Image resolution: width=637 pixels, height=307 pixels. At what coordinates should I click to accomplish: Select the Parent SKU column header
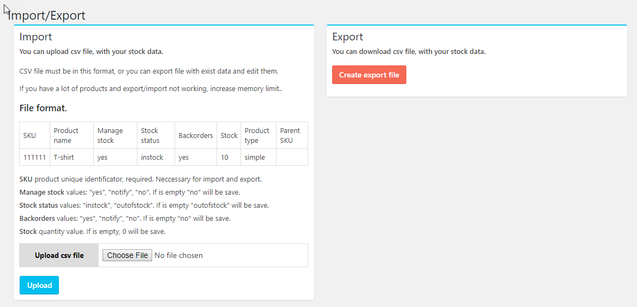click(x=290, y=135)
